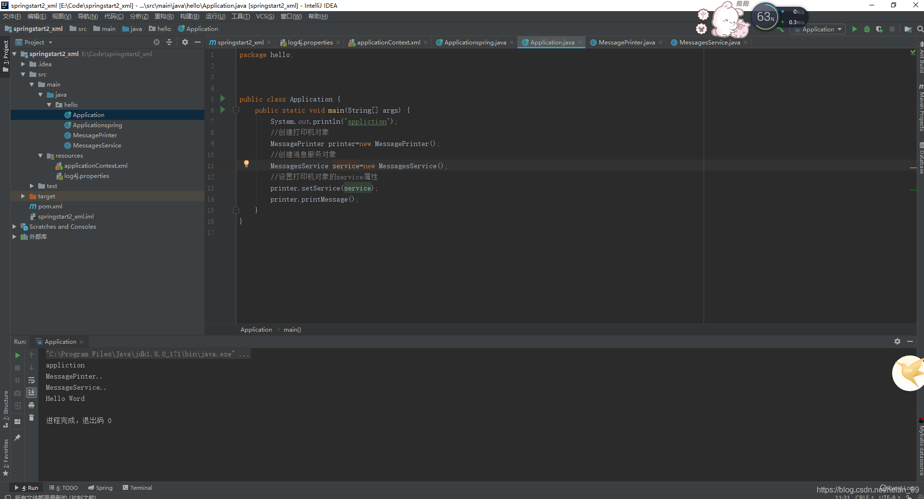The image size is (924, 499).
Task: Toggle the Maven Projects side panel
Action: (921, 107)
